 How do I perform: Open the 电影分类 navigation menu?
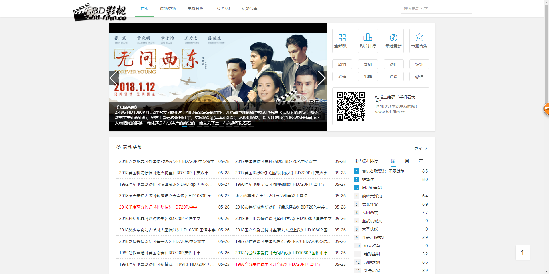[195, 9]
